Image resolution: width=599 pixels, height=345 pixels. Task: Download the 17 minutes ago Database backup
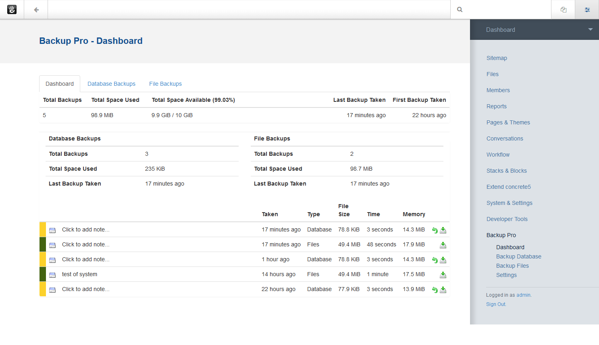coord(443,230)
